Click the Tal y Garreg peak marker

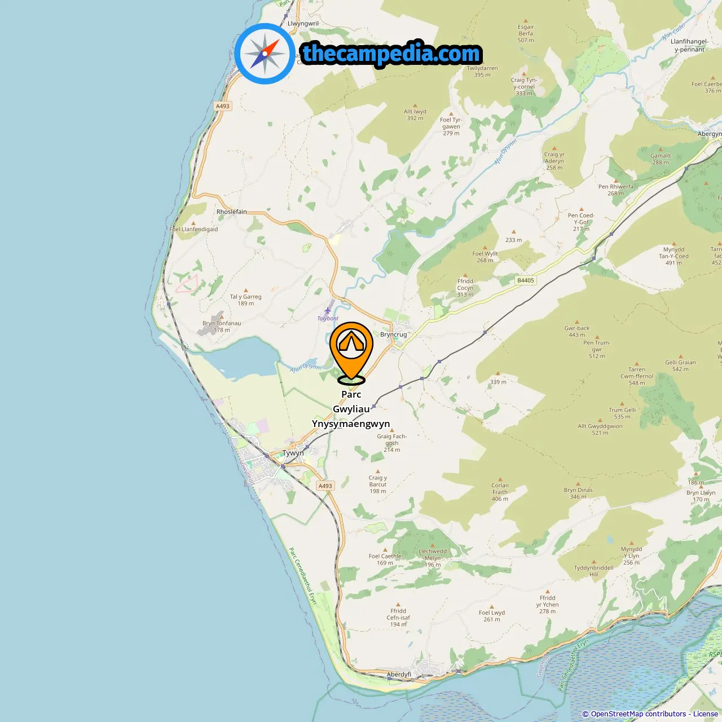click(245, 290)
